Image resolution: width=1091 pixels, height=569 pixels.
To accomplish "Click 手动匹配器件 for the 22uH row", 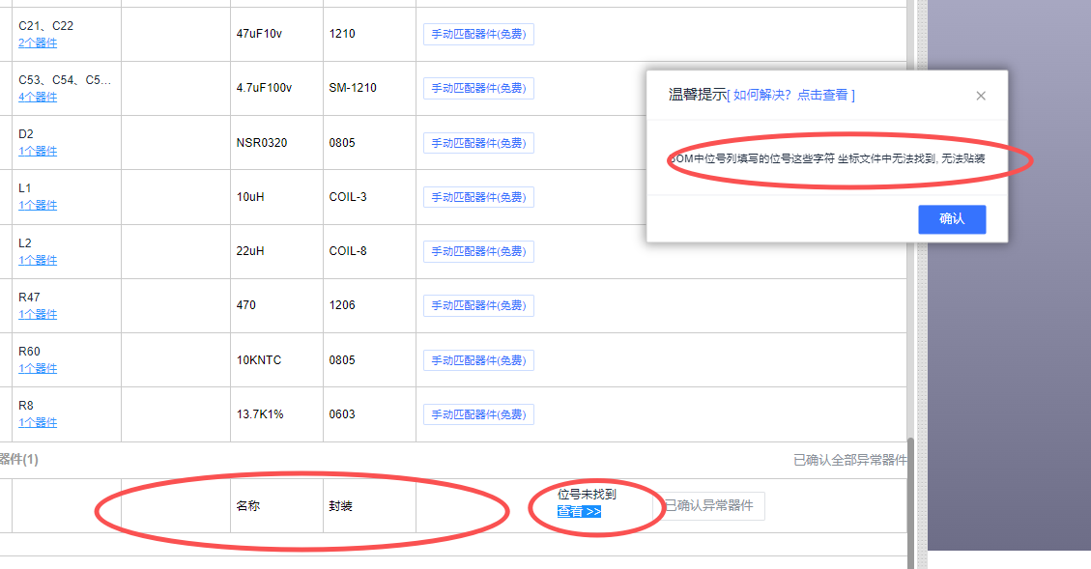I will [x=478, y=251].
